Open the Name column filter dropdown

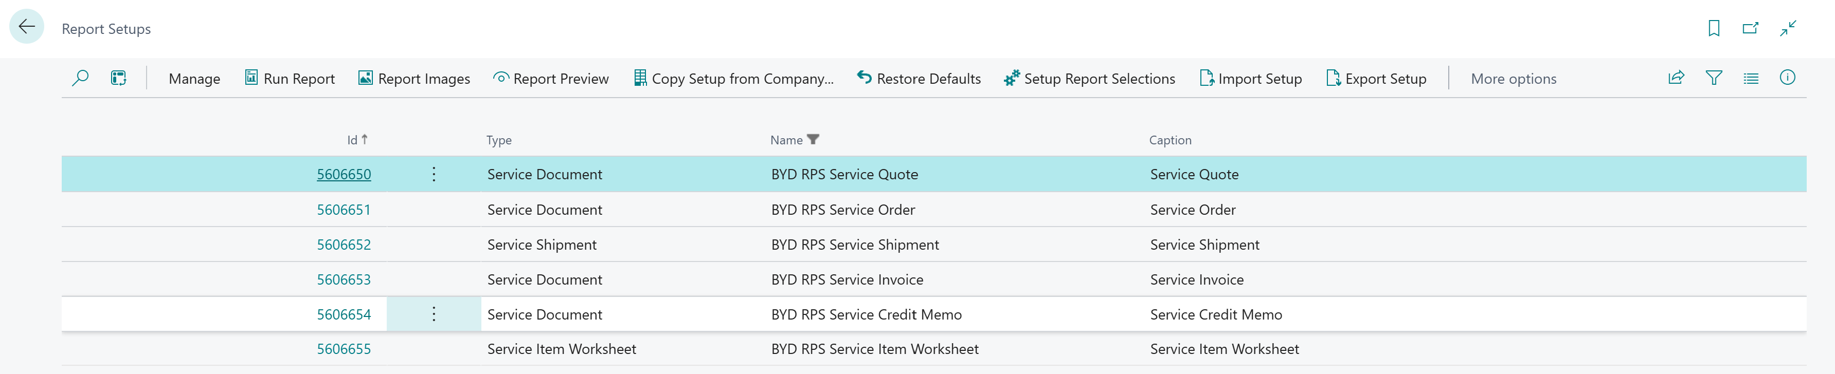(x=813, y=140)
